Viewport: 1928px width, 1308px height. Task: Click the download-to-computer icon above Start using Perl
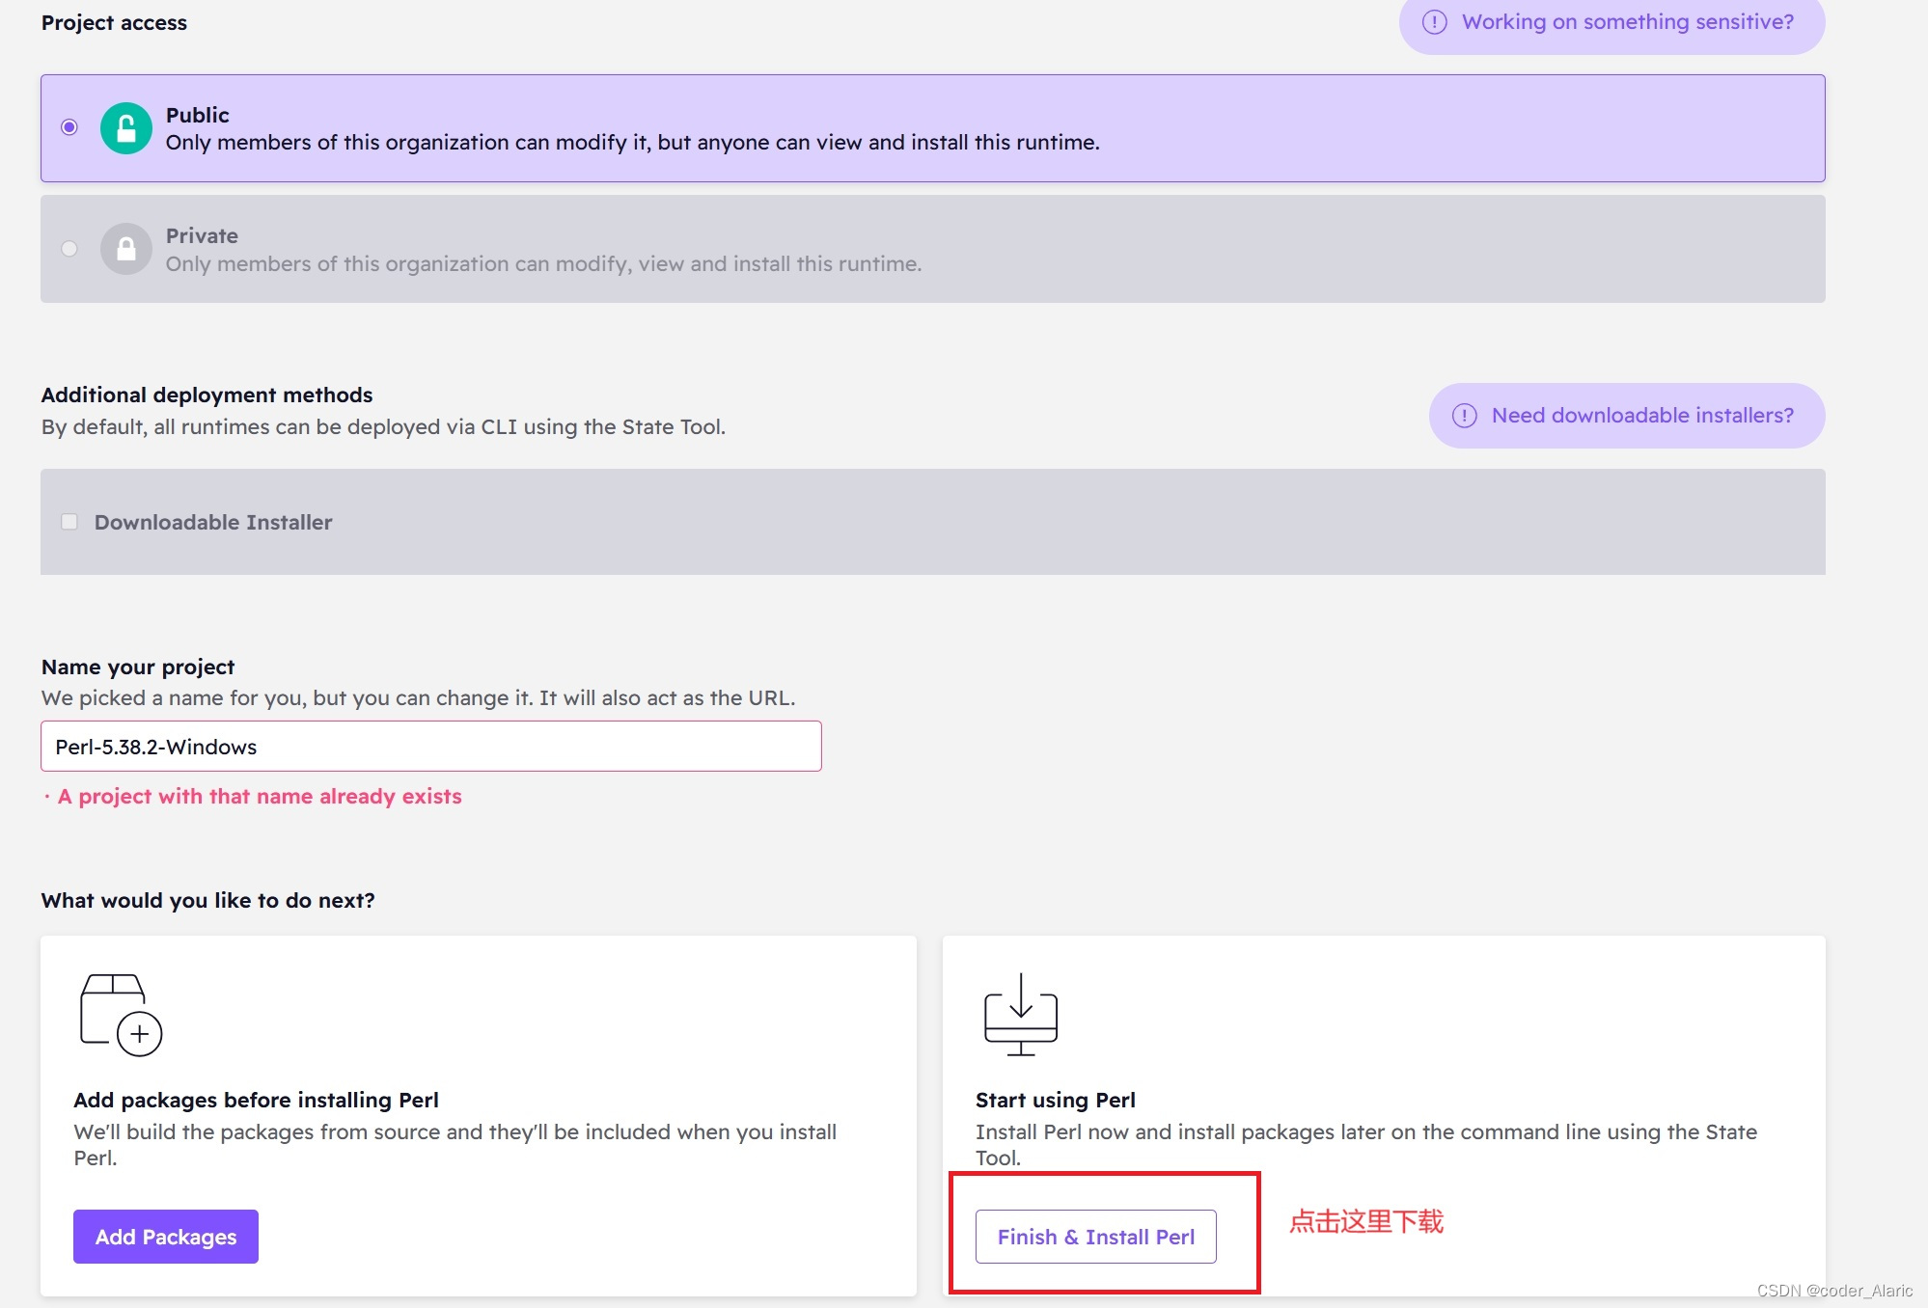1021,1015
